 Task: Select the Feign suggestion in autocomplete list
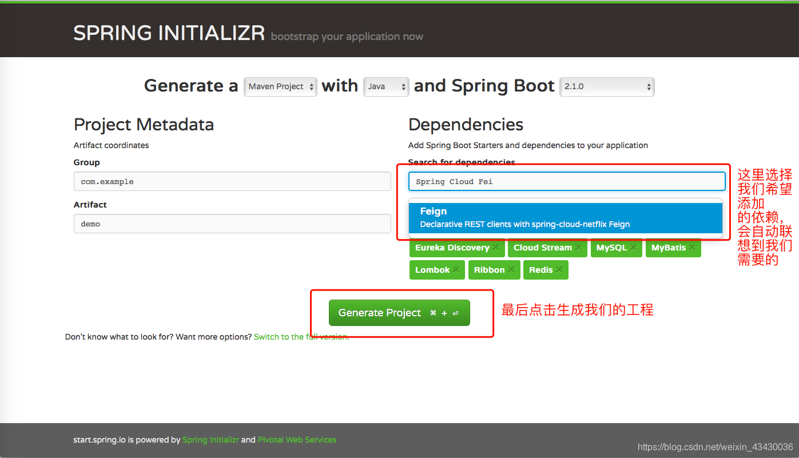tap(566, 217)
